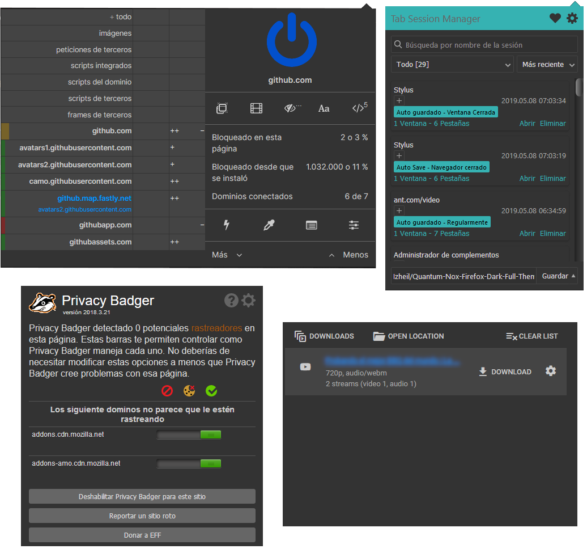Image resolution: width=587 pixels, height=553 pixels.
Task: Open the 'Todo [29]' filter dropdown
Action: coord(452,65)
